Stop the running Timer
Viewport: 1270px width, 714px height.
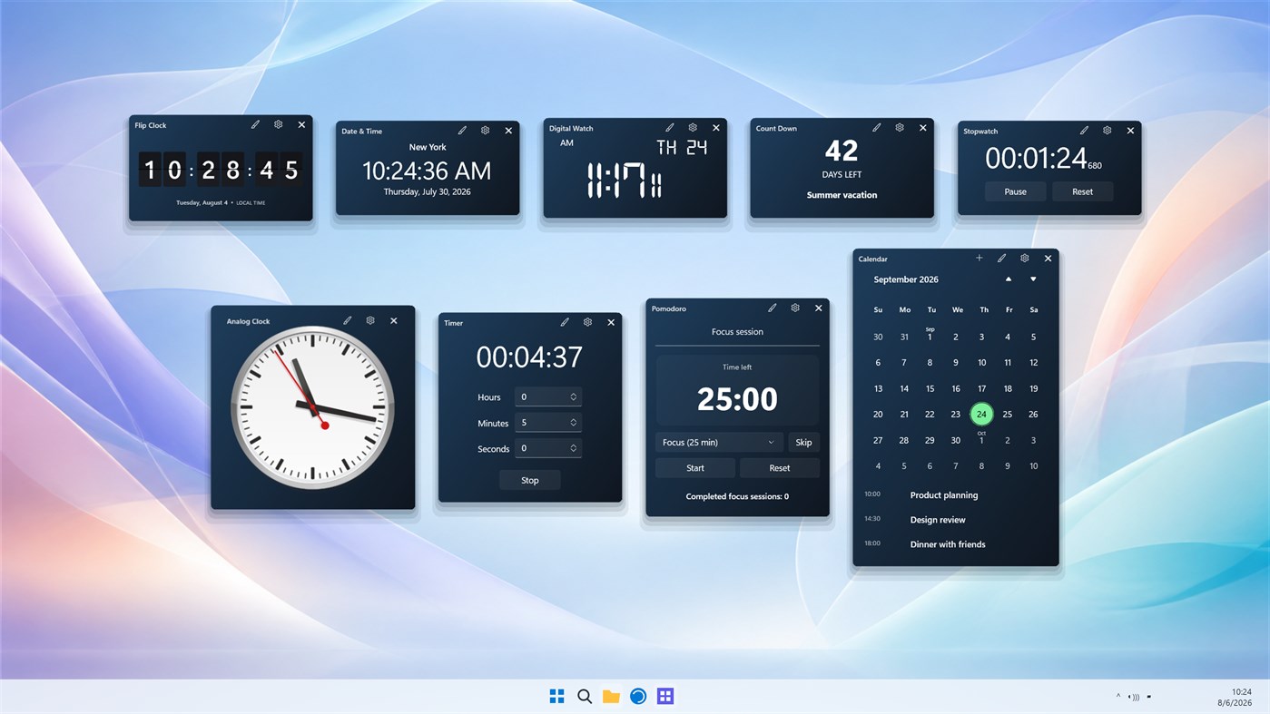pos(530,481)
